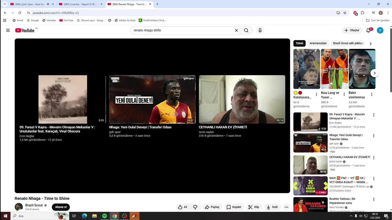Image resolution: width=392 pixels, height=220 pixels.
Task: Open the red extension icon in toolbar
Action: point(355,13)
